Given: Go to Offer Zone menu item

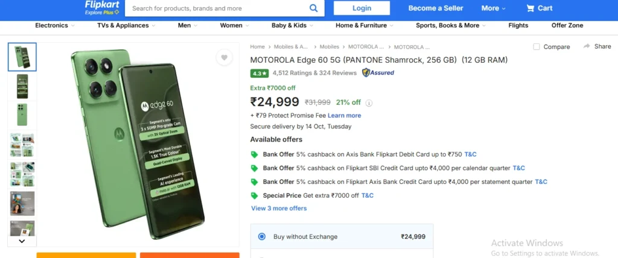Looking at the screenshot, I should (567, 25).
